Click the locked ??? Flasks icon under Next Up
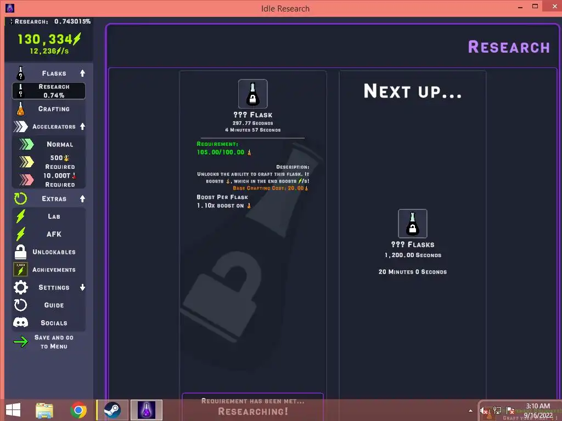 (413, 224)
